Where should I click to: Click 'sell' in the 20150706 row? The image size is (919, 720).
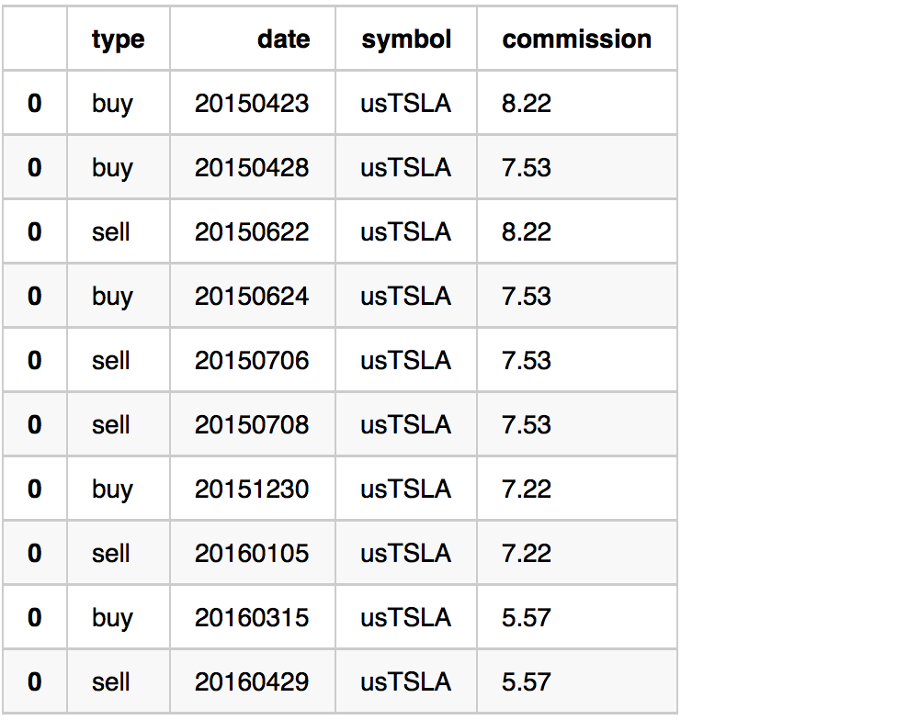coord(110,361)
